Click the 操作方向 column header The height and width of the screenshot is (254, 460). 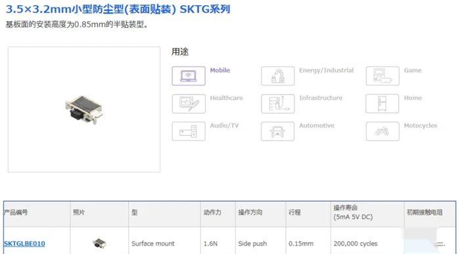[x=250, y=213]
